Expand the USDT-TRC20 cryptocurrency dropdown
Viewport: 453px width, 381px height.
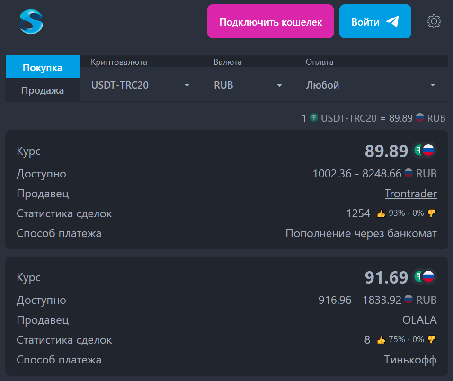[141, 85]
